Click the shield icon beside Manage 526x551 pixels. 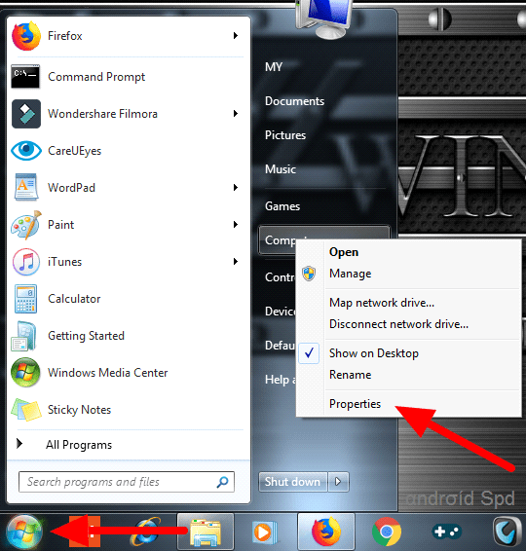tap(309, 274)
